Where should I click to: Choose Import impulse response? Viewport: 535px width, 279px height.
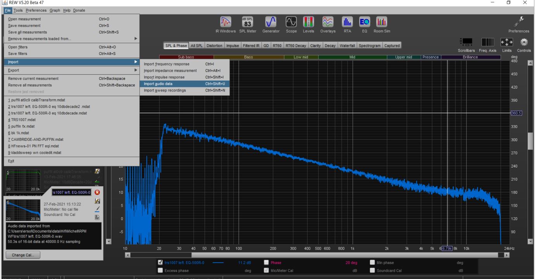tap(185, 77)
